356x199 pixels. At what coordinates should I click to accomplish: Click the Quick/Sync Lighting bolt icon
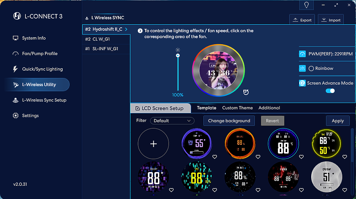pyautogui.click(x=15, y=69)
